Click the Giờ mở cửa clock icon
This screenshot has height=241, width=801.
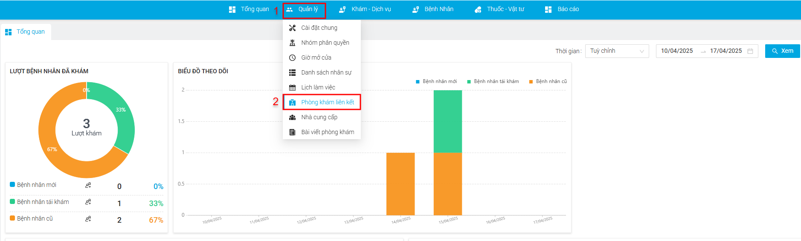coord(292,57)
